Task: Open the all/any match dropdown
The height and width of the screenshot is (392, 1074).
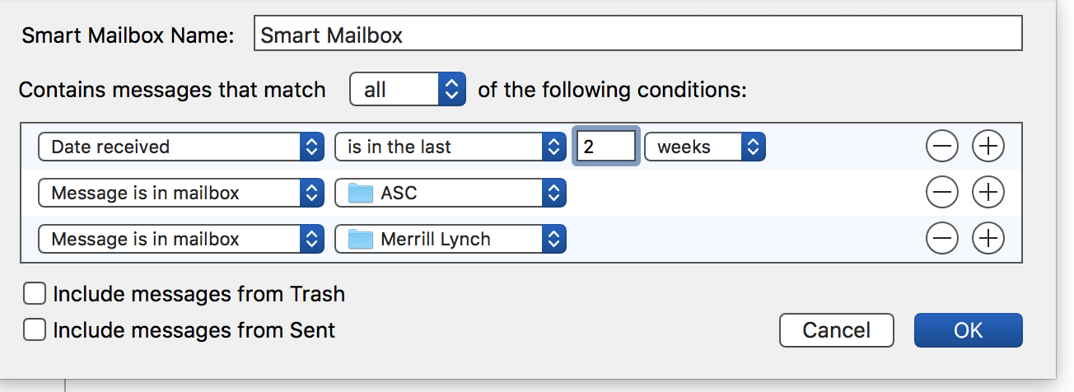Action: (408, 90)
